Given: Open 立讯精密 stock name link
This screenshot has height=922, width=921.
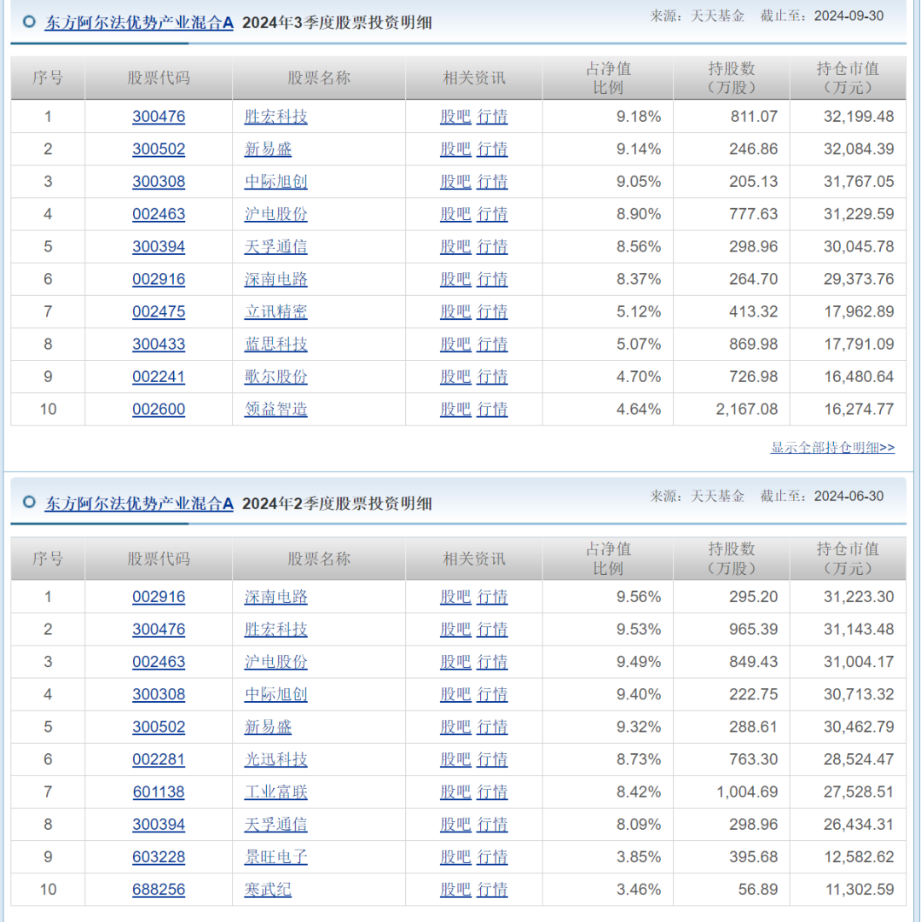Looking at the screenshot, I should [x=275, y=311].
